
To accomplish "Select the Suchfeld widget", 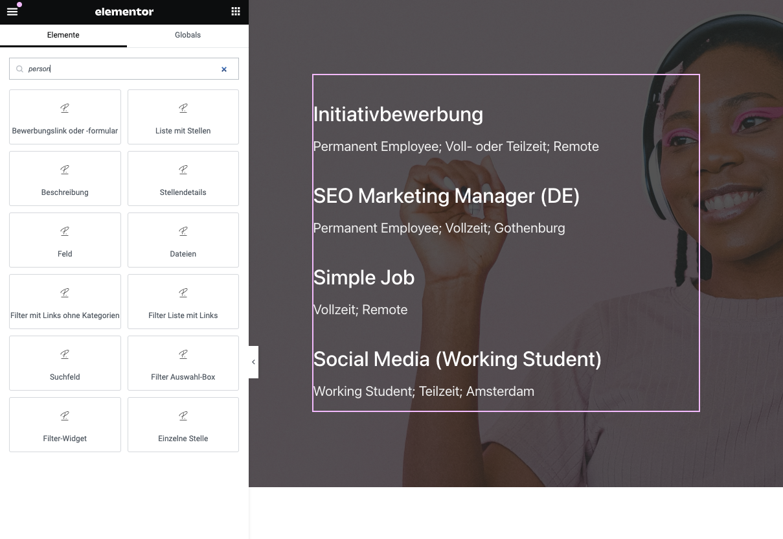I will (65, 363).
